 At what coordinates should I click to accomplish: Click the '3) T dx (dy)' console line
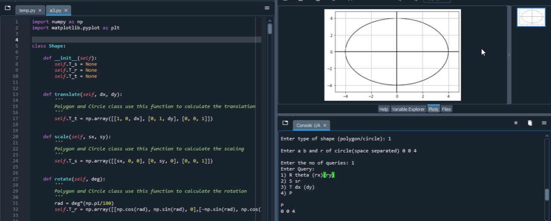pyautogui.click(x=298, y=187)
